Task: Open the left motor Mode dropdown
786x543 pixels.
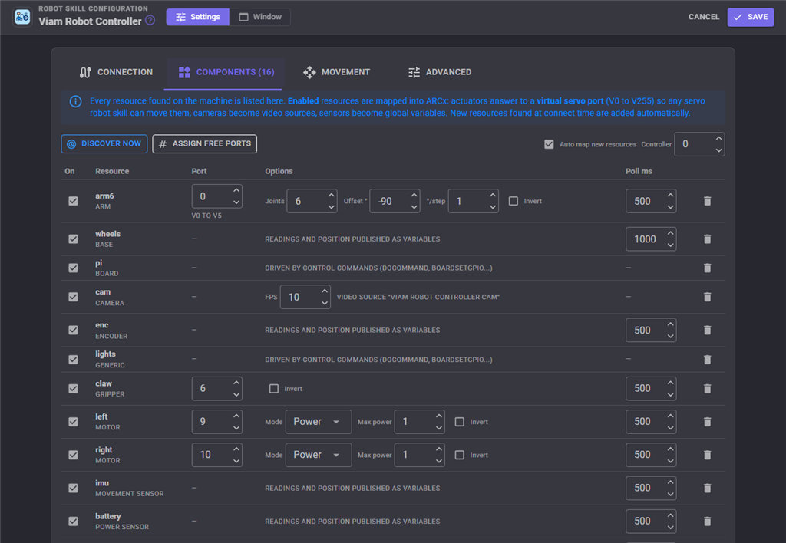Action: pos(319,422)
